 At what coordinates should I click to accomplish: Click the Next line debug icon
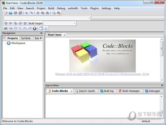[15, 28]
